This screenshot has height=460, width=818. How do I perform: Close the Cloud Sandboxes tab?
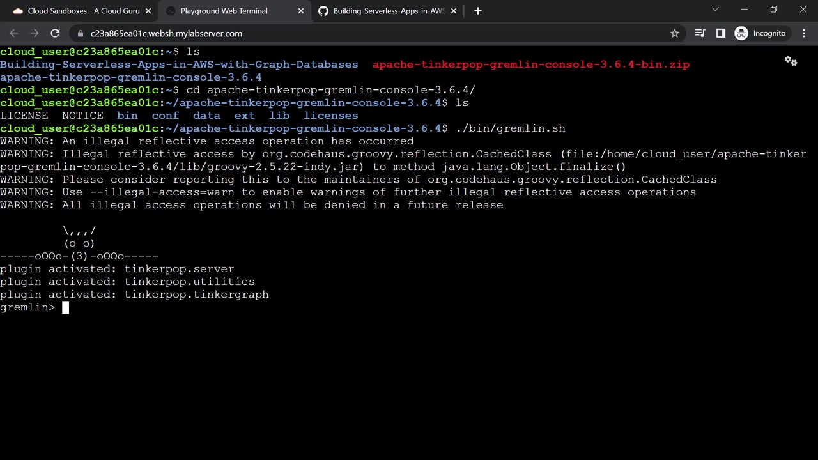[148, 11]
